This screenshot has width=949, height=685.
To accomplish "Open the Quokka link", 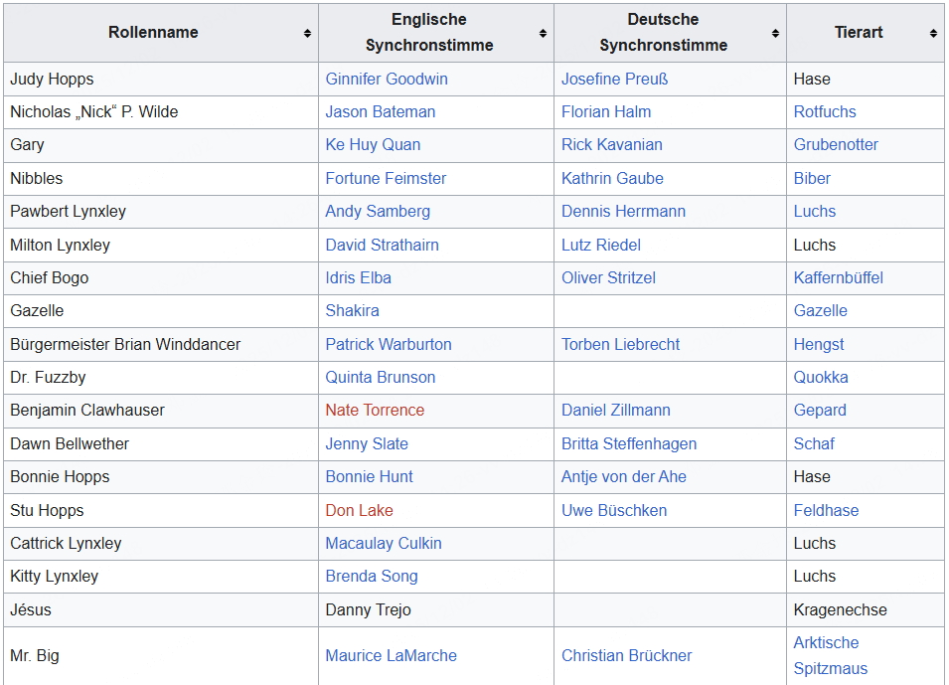I will coord(821,377).
